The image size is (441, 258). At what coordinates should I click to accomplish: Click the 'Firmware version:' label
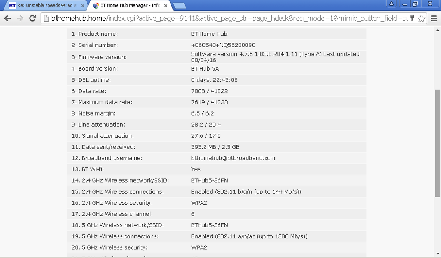point(103,57)
